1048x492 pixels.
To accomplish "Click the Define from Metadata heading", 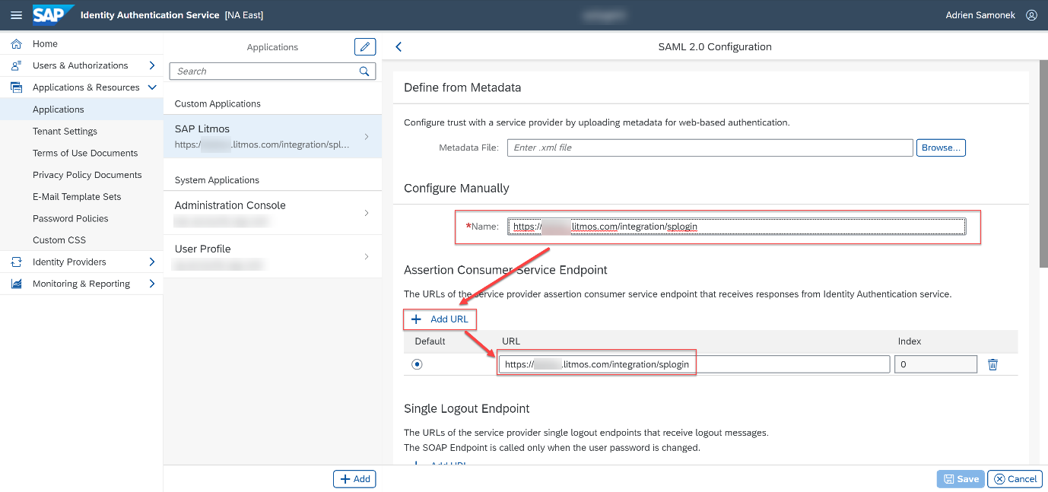I will [x=462, y=87].
